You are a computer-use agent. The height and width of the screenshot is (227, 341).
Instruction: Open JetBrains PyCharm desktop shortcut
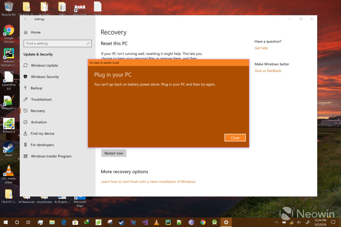pos(9,57)
